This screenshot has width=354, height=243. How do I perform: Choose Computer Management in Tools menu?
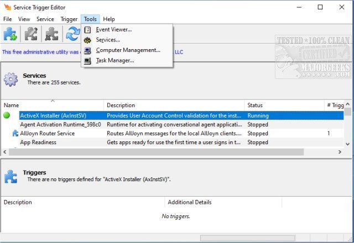pyautogui.click(x=128, y=50)
